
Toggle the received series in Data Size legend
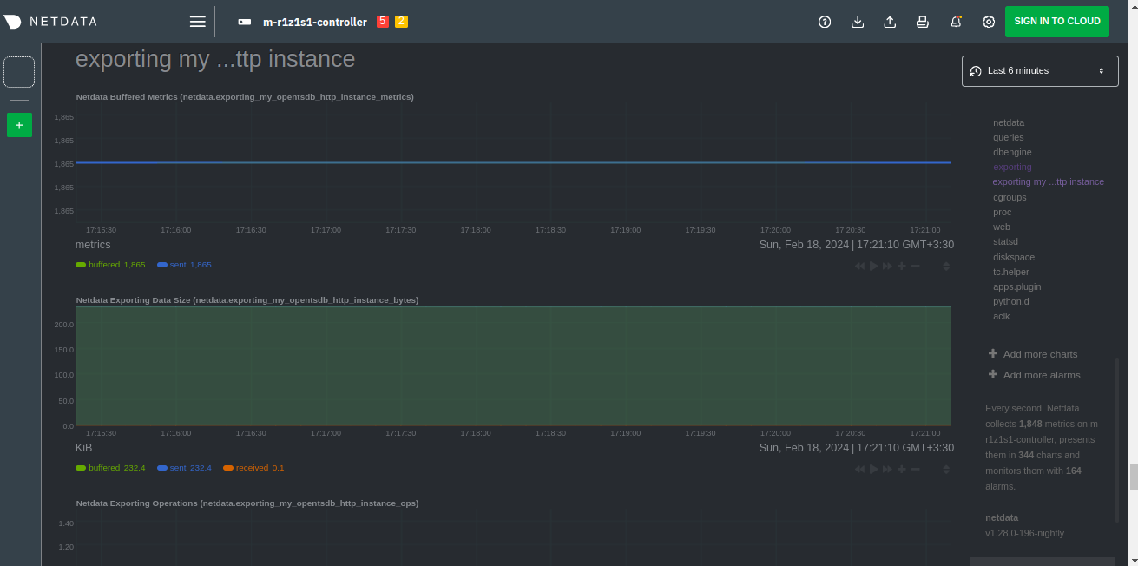[x=253, y=468]
